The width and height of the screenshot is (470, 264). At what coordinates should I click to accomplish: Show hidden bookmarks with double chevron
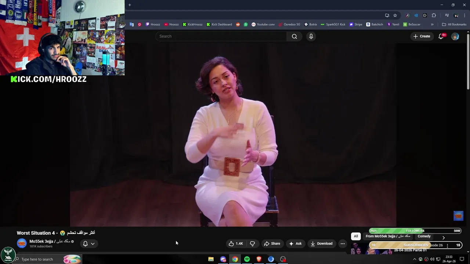(432, 25)
